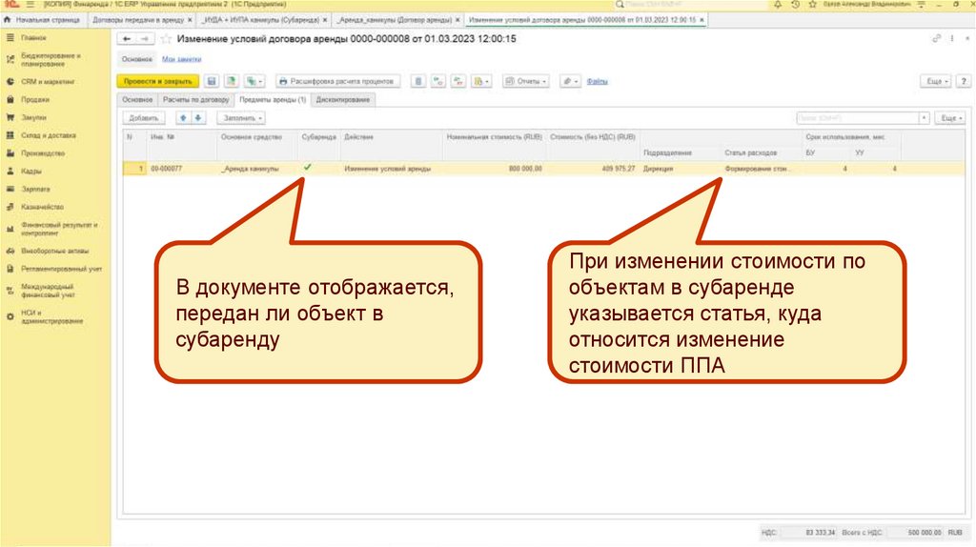Open notifications with the bell icon
This screenshot has height=547, width=976.
(x=778, y=5)
